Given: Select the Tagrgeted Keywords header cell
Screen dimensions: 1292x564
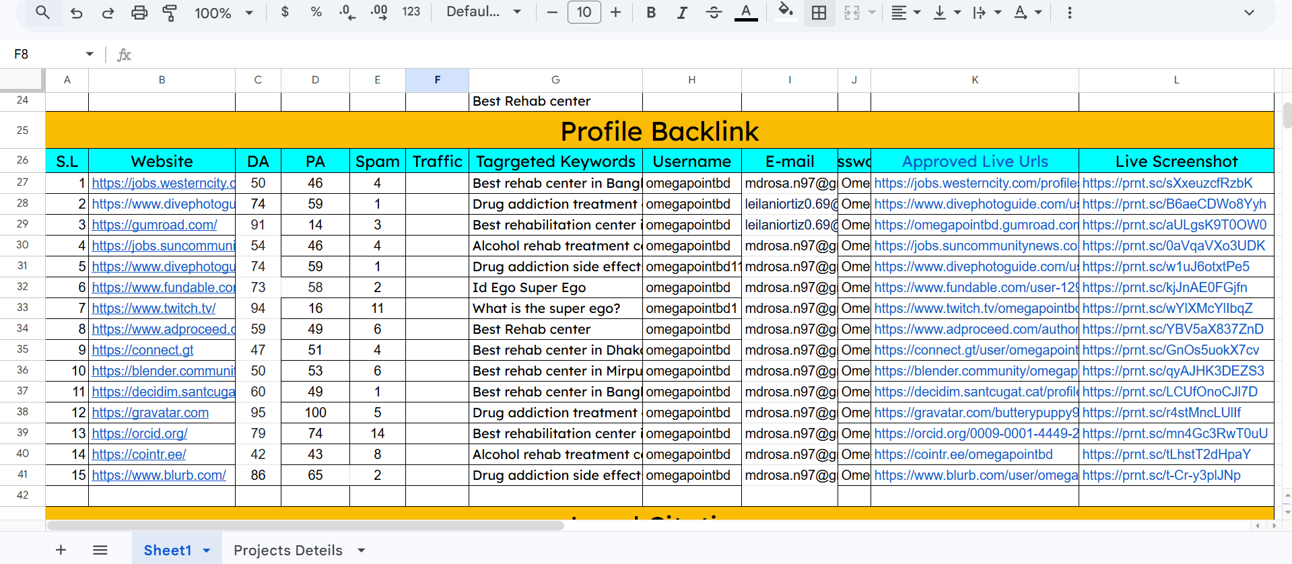Looking at the screenshot, I should click(555, 161).
